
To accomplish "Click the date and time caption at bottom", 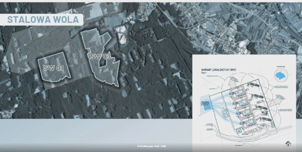I will click(x=151, y=146).
